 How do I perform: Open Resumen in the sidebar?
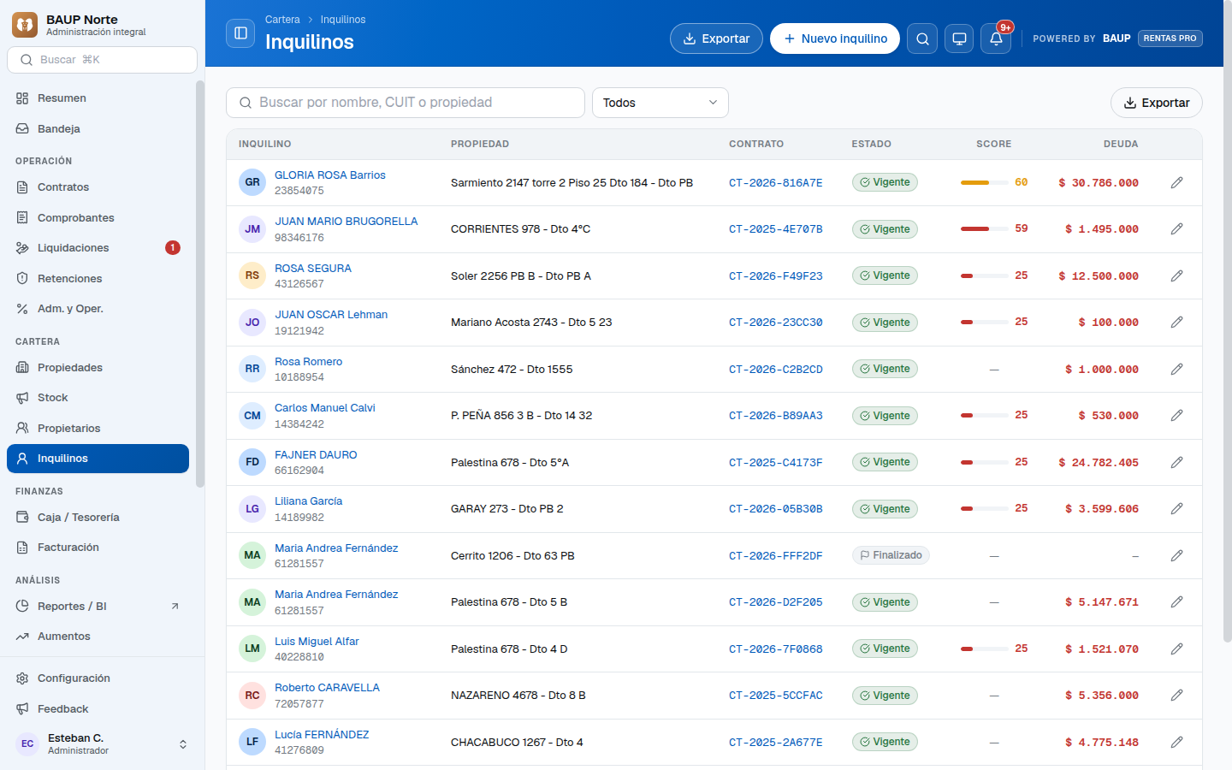[98, 98]
